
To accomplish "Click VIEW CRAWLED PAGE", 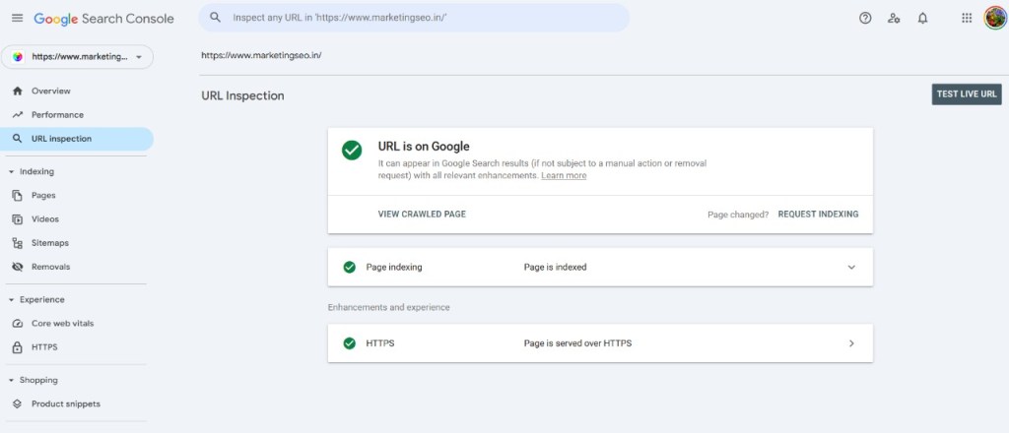I will [x=422, y=215].
